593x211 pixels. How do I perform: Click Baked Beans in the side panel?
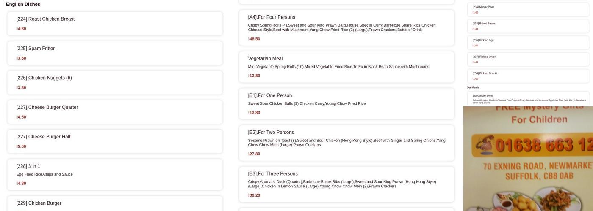tap(528, 26)
